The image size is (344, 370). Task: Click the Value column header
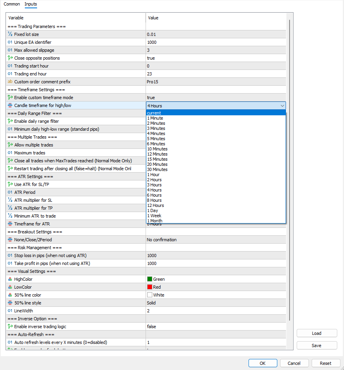(x=216, y=18)
